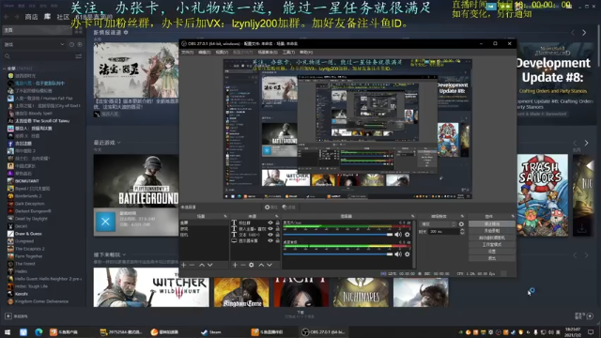Open OBS 帮助(H) menu
The width and height of the screenshot is (601, 338).
pyautogui.click(x=306, y=53)
